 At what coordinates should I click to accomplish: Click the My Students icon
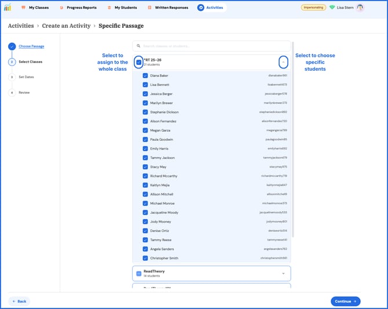109,8
